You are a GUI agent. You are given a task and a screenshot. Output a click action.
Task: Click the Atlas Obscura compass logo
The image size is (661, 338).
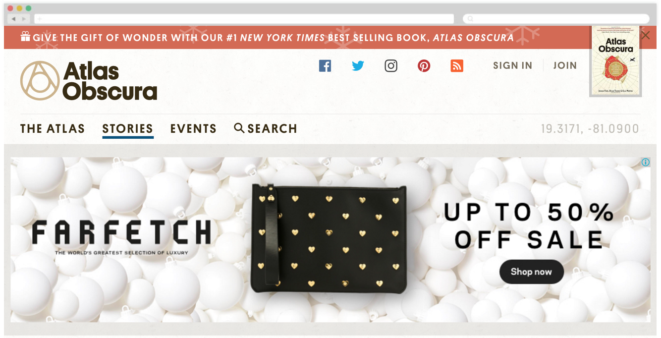(40, 80)
